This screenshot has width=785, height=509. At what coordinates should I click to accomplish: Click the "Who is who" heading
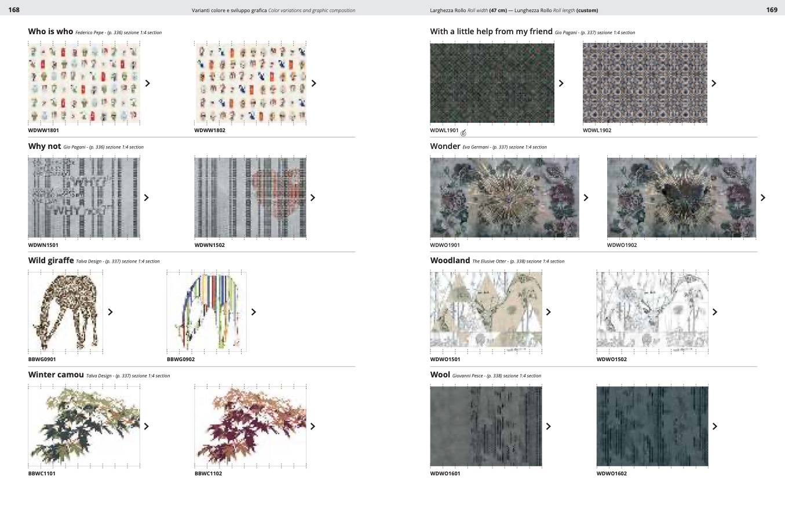coord(50,31)
